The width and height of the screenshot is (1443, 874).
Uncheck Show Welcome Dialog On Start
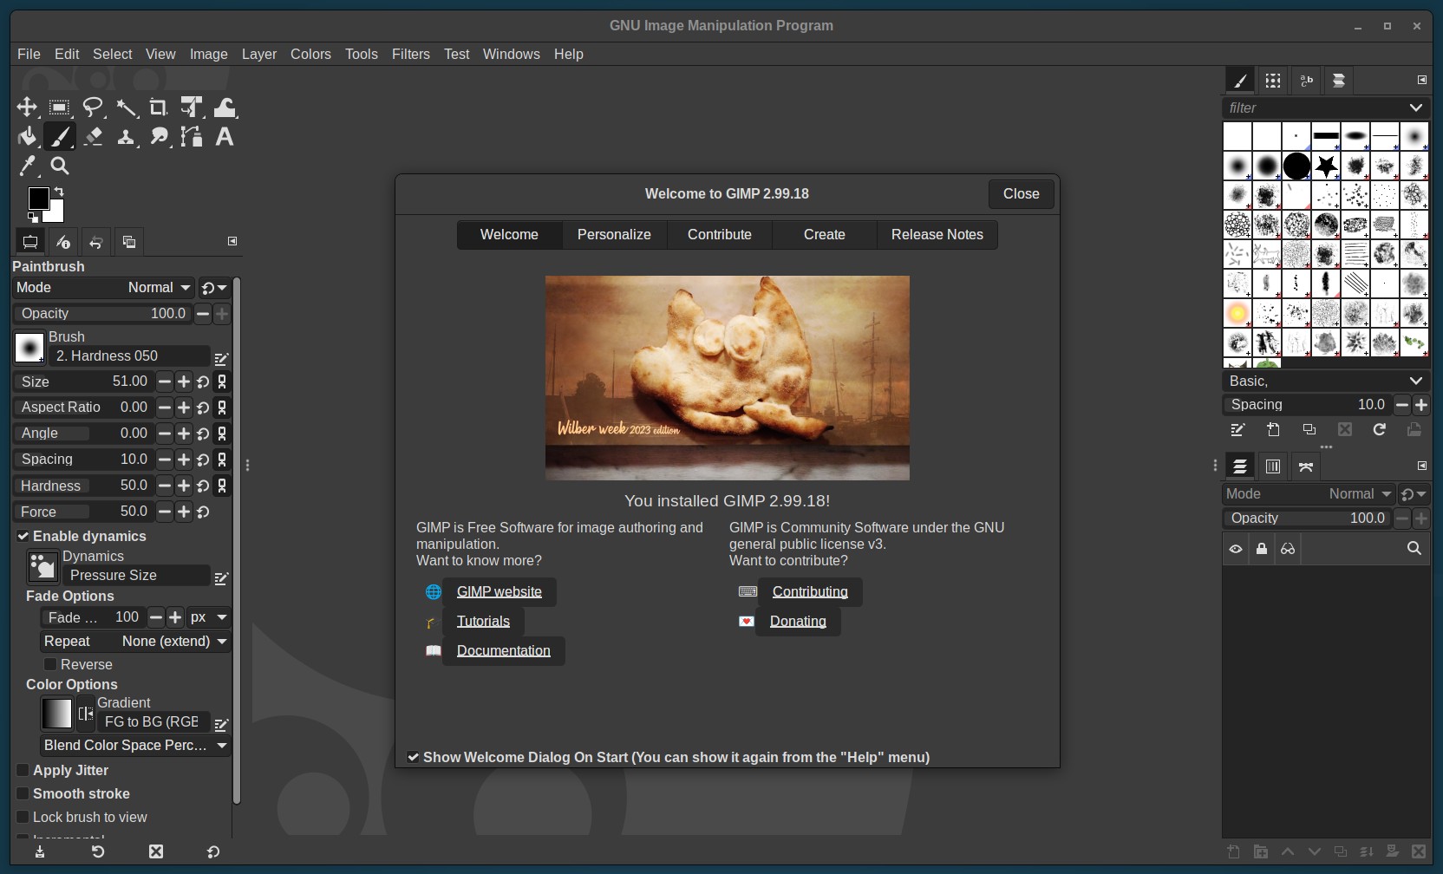(414, 757)
